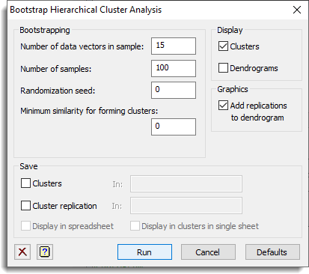Click the Save Clusters In field
Viewport: 309px width, 274px height.
click(186, 184)
